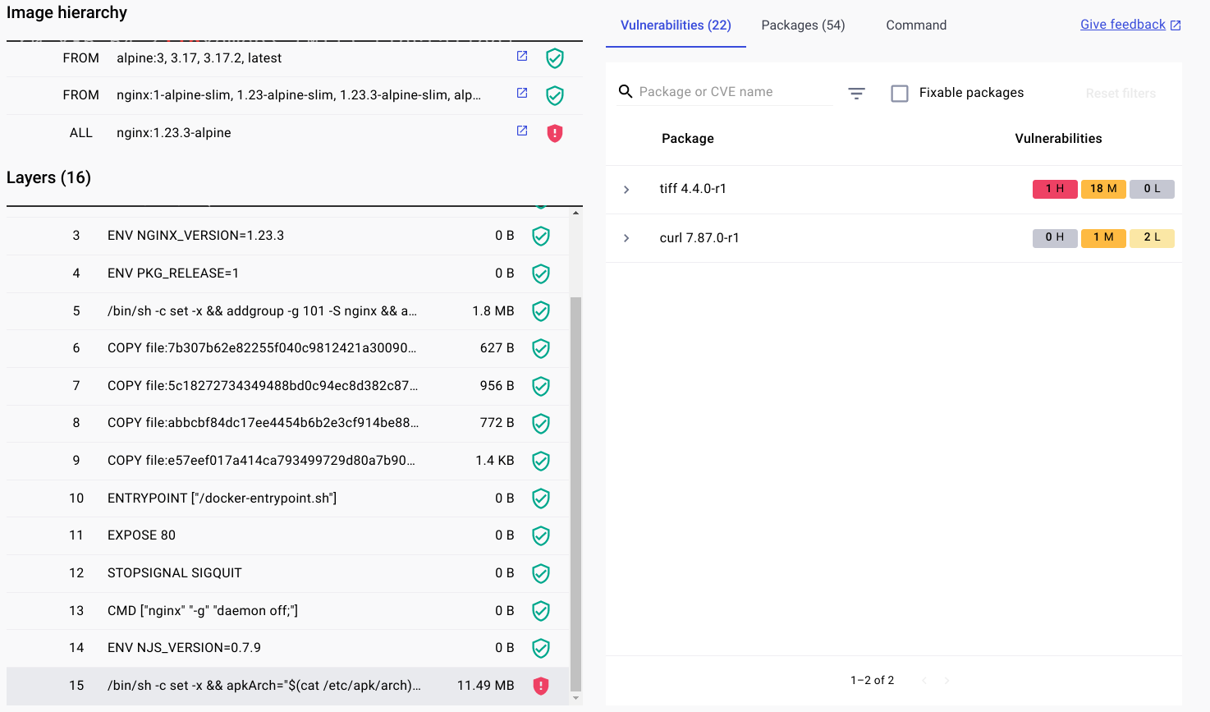
Task: Click Vulnerabilities column header
Action: (x=1058, y=139)
